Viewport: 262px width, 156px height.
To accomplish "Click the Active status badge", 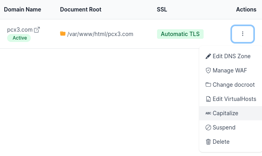I will (x=19, y=38).
